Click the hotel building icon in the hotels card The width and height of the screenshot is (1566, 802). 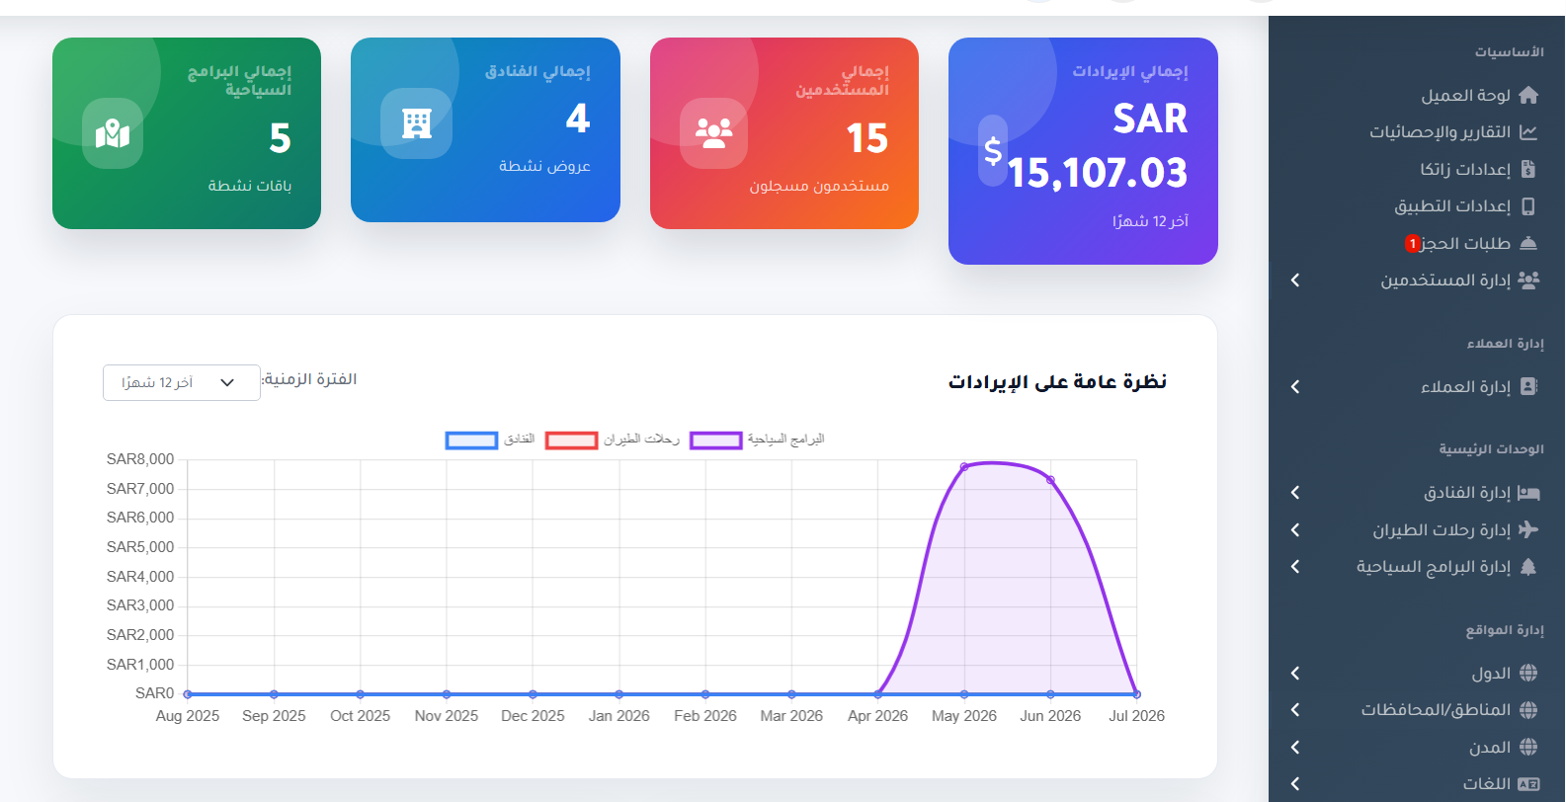tap(416, 123)
